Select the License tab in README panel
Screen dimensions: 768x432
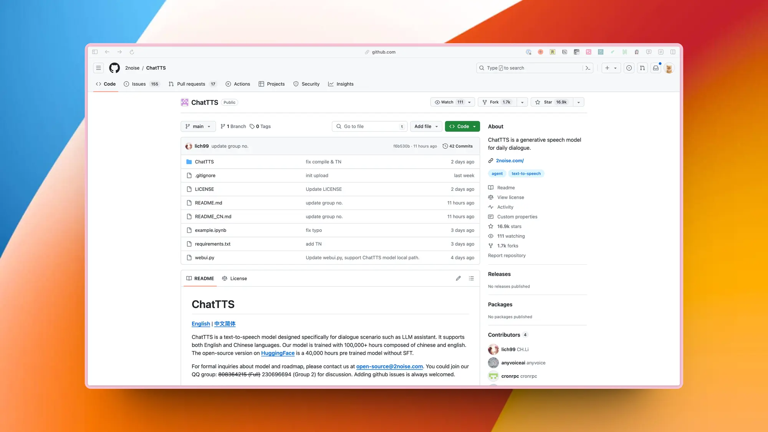234,278
